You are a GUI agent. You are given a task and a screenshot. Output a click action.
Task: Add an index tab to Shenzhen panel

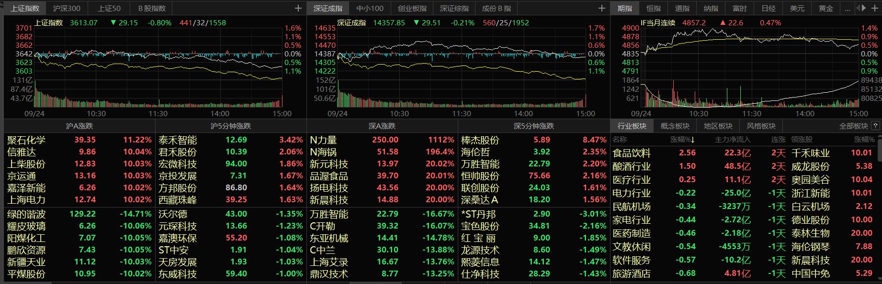point(602,8)
